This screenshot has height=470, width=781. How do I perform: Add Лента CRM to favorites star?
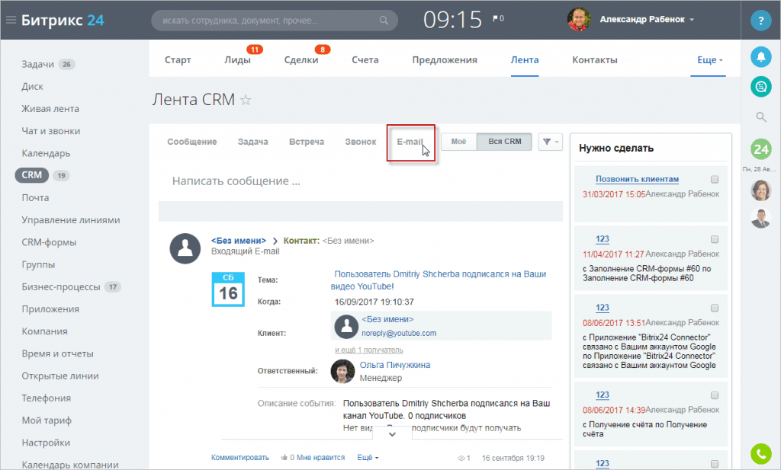point(246,100)
